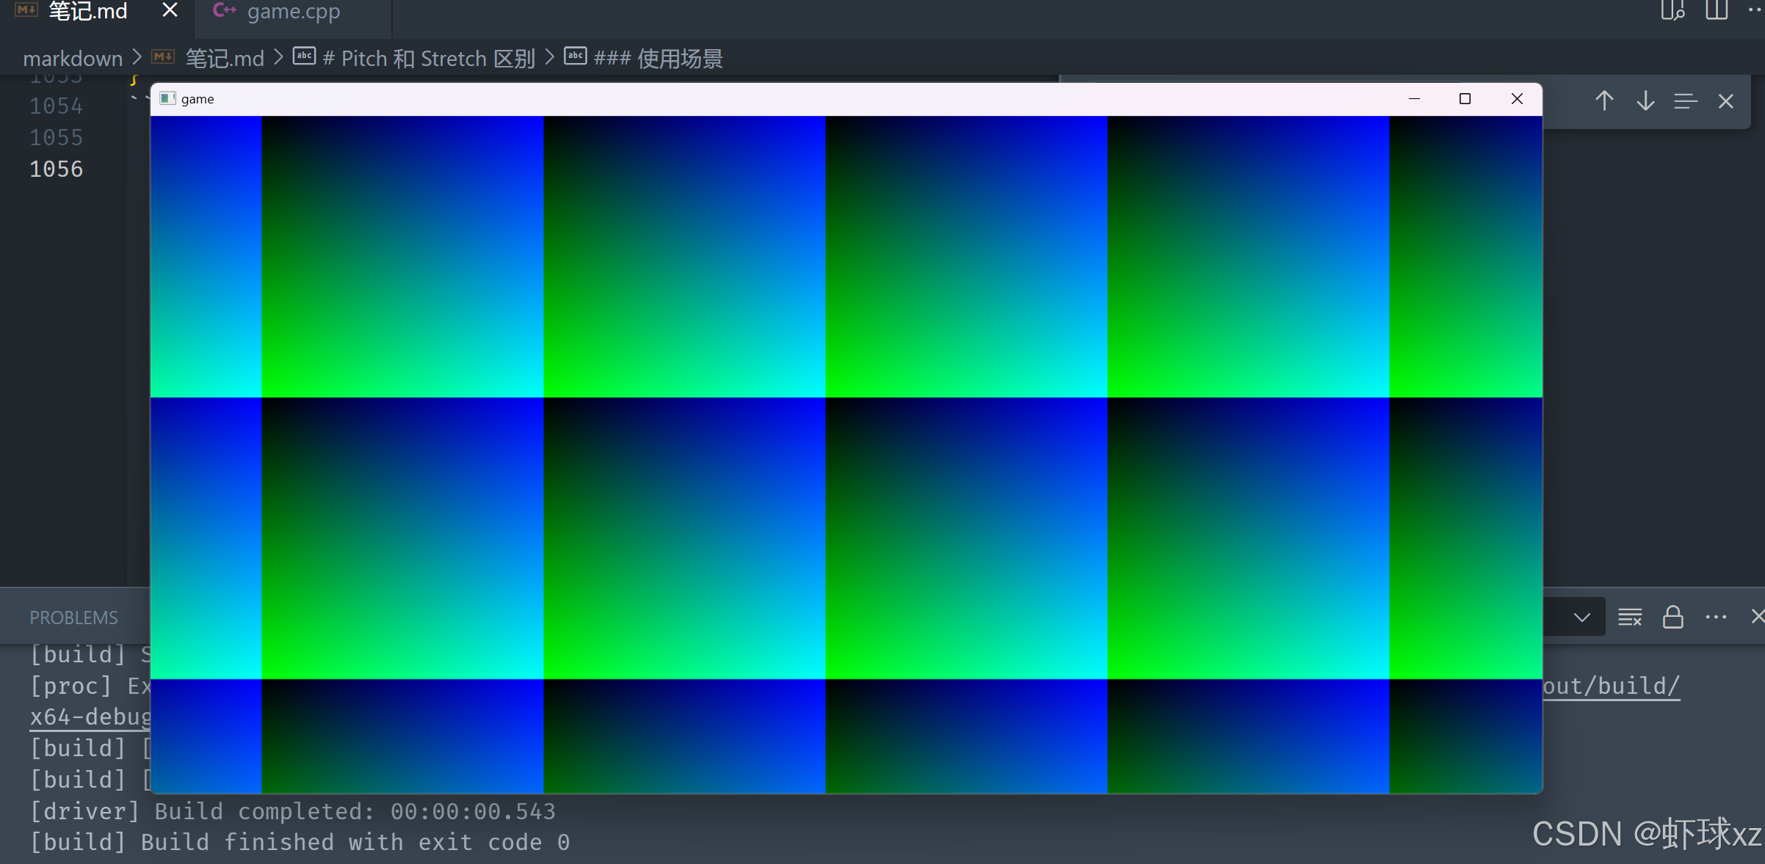
Task: Open the PROBLEMS panel tab
Action: (73, 618)
